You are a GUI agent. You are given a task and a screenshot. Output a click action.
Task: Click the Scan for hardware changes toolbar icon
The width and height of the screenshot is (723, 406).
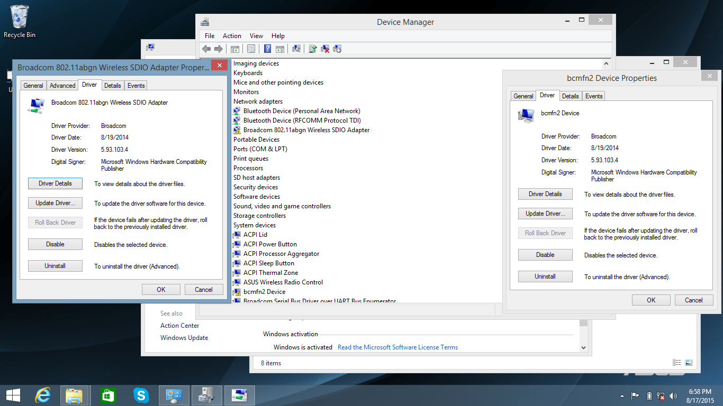296,49
